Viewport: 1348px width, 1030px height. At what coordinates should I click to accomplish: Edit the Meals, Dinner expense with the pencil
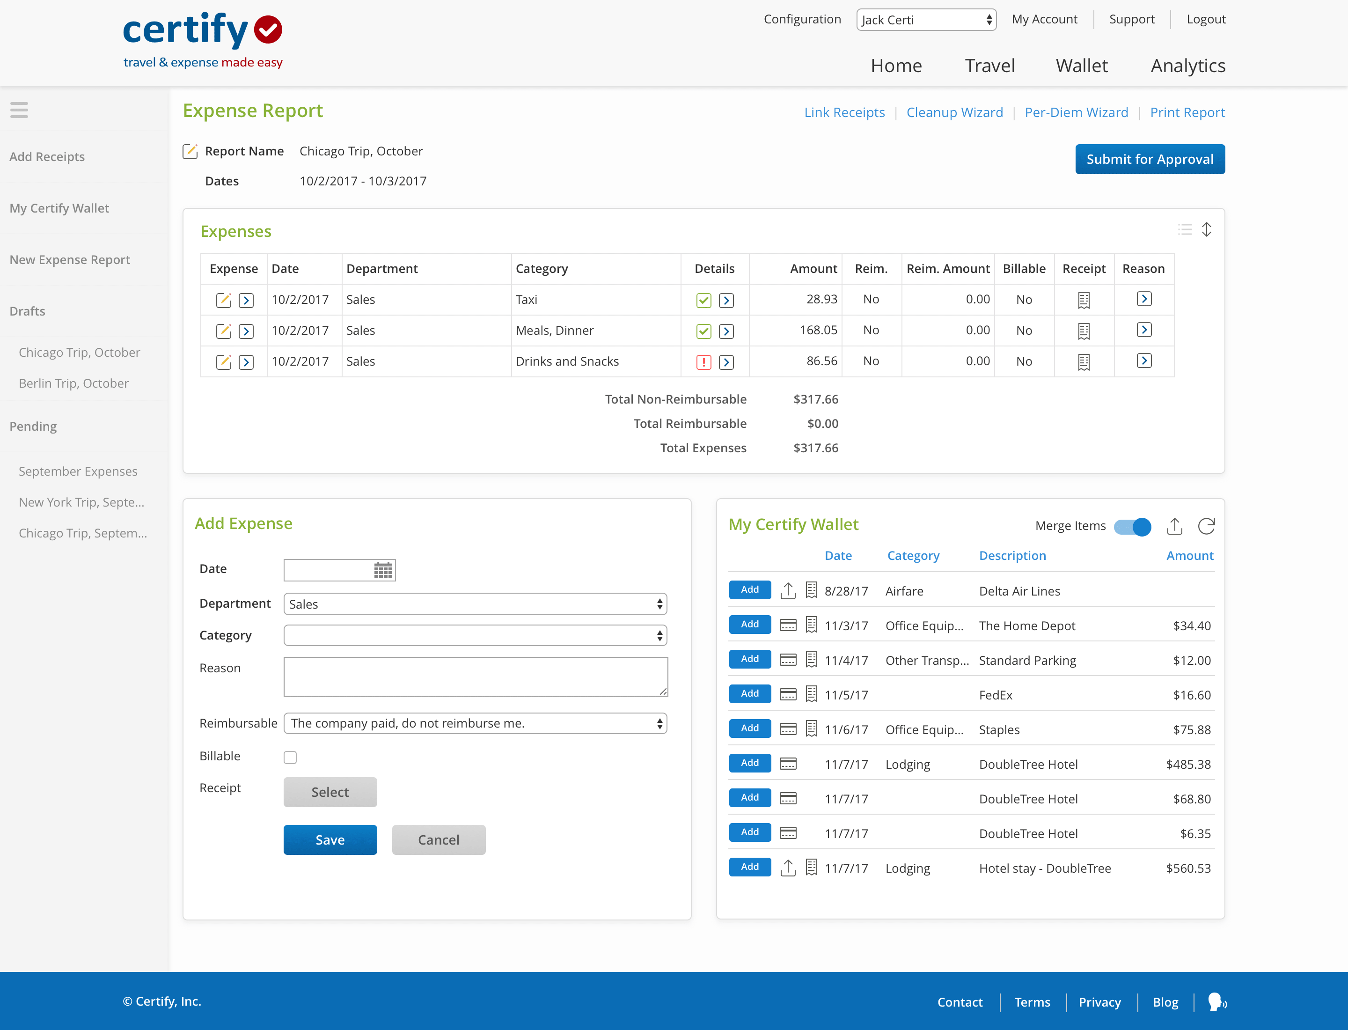(223, 331)
